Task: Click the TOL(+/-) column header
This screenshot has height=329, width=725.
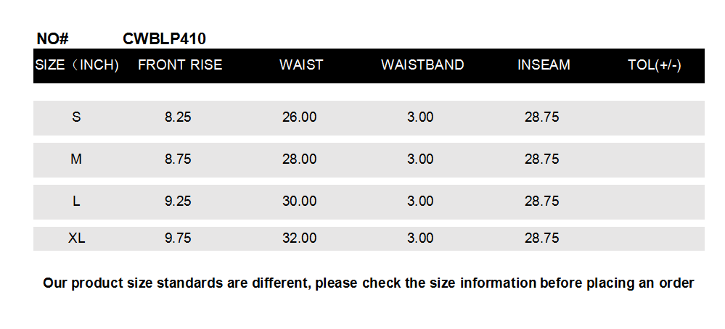Action: tap(654, 65)
